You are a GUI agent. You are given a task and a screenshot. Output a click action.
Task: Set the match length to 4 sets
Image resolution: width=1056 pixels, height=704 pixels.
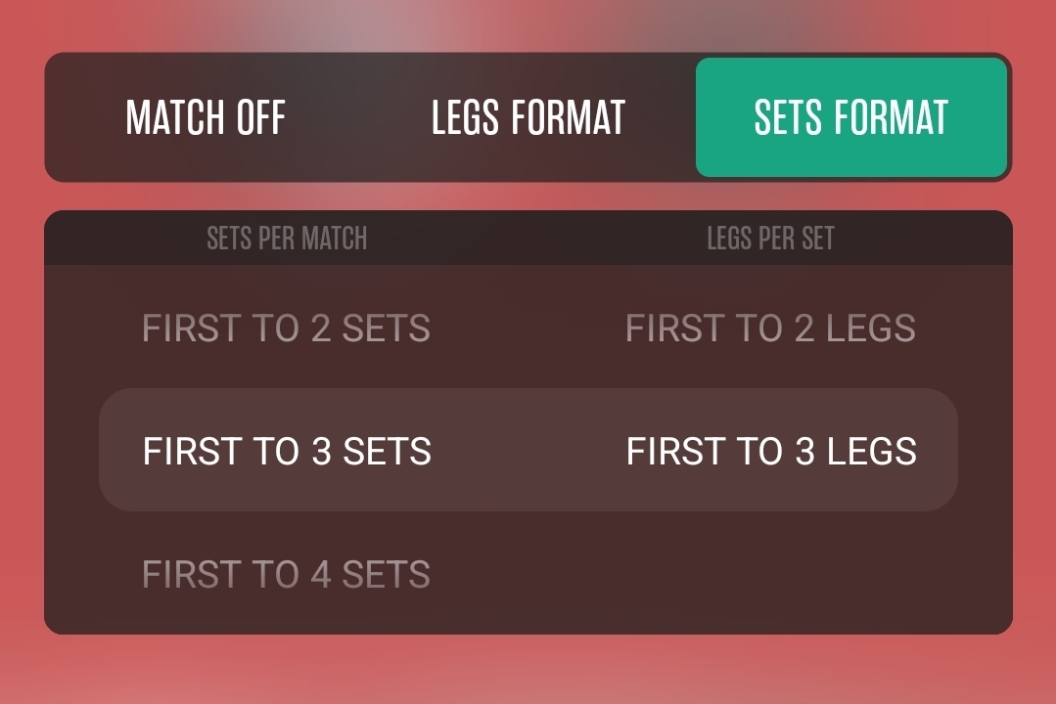(x=286, y=575)
